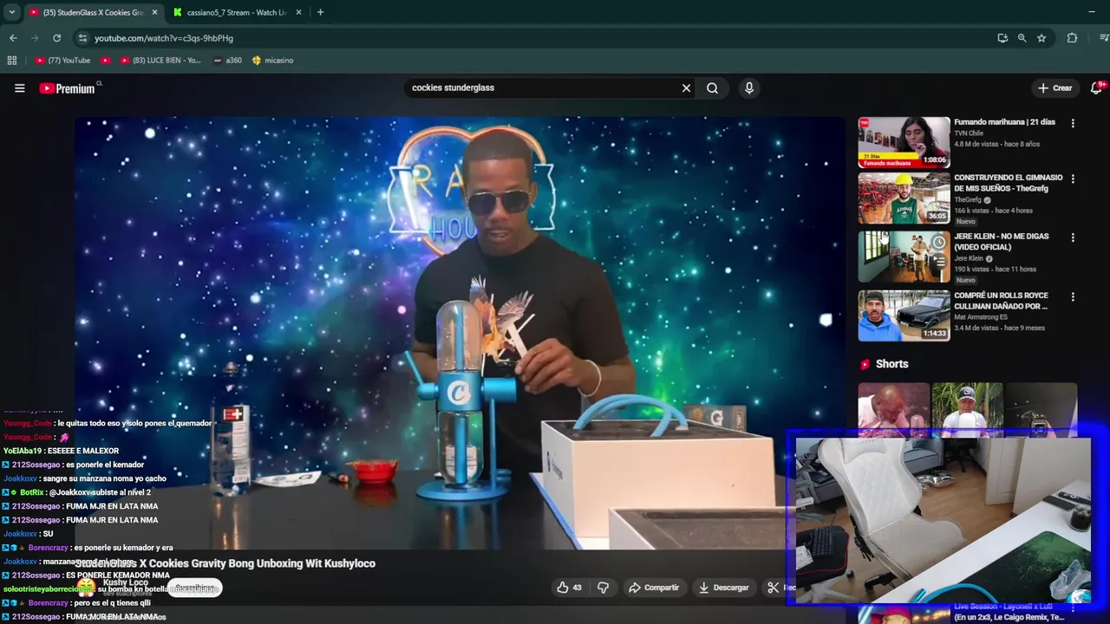Dislike the video with thumbs down

(603, 588)
